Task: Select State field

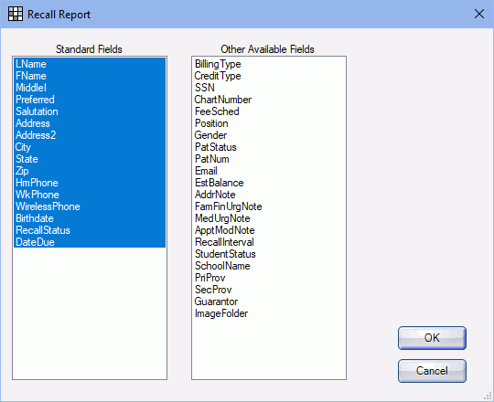Action: click(x=90, y=159)
